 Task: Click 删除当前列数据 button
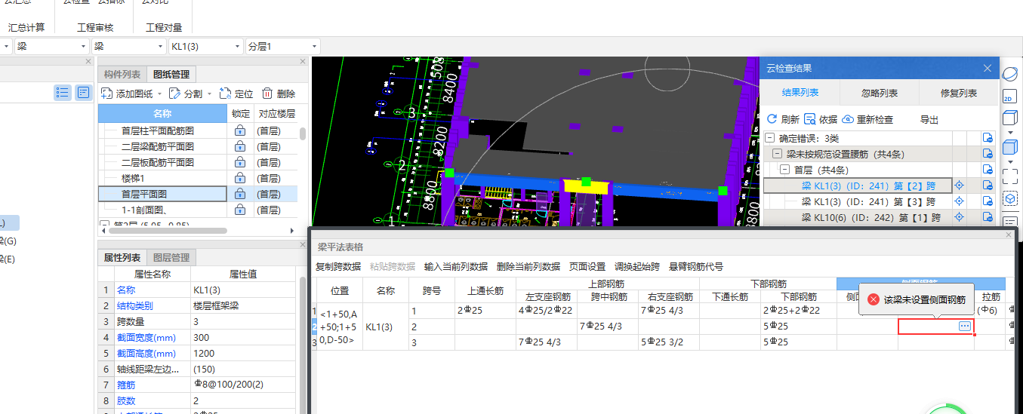(x=528, y=266)
